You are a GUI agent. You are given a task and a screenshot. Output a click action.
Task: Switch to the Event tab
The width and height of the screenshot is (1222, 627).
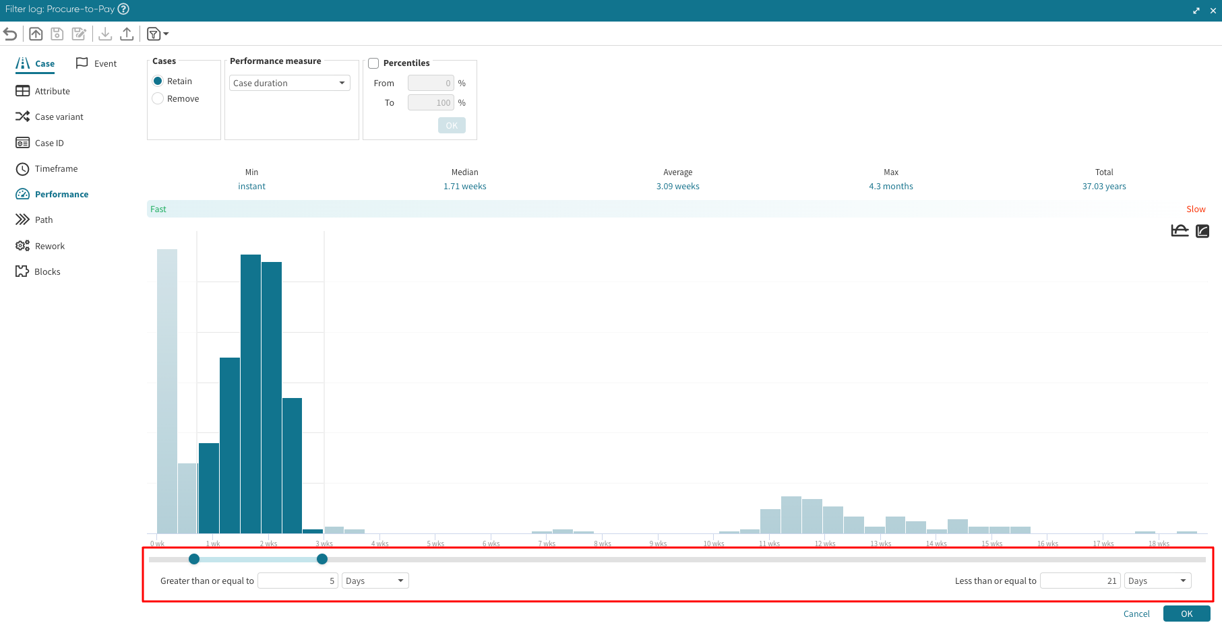click(96, 63)
